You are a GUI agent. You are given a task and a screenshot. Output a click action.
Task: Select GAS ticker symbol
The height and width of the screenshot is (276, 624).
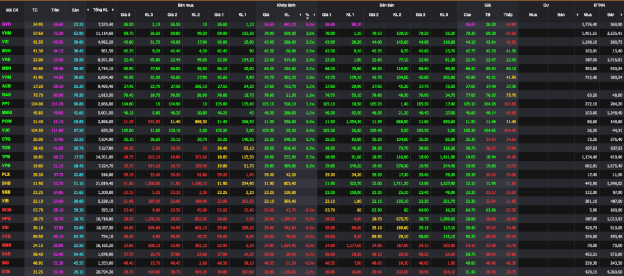6,94
